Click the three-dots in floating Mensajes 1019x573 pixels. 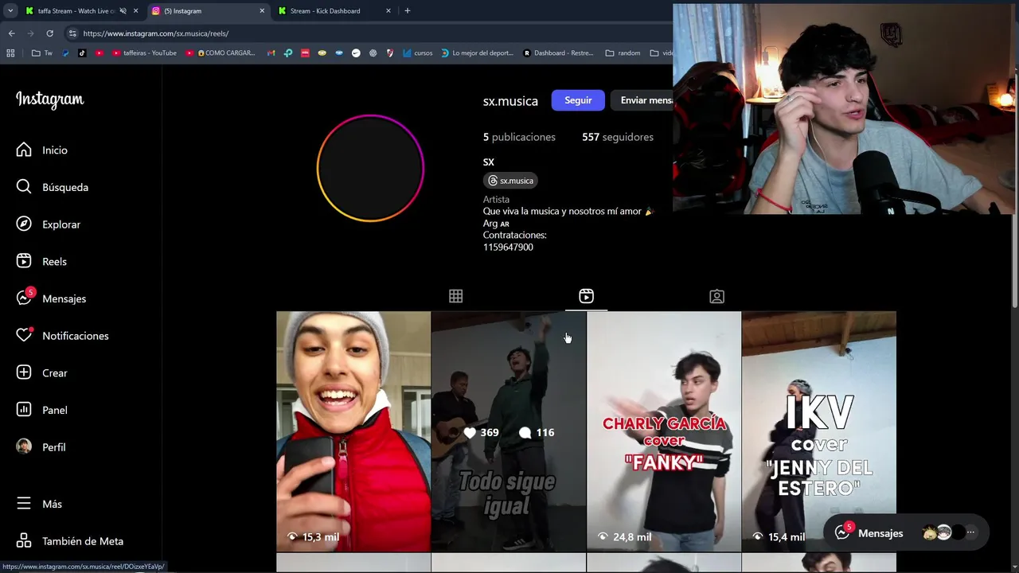point(970,532)
